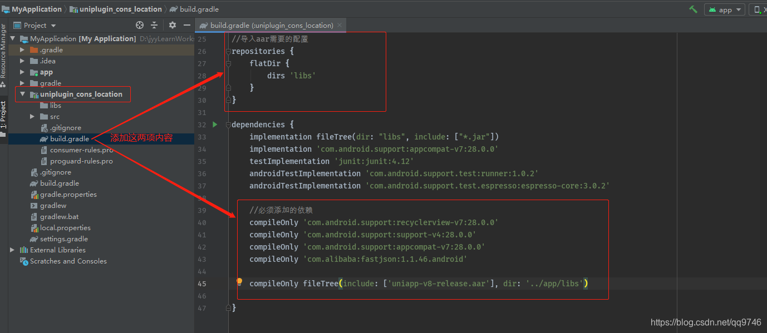Click the yellow lightbulb quick-fix icon

pyautogui.click(x=239, y=282)
